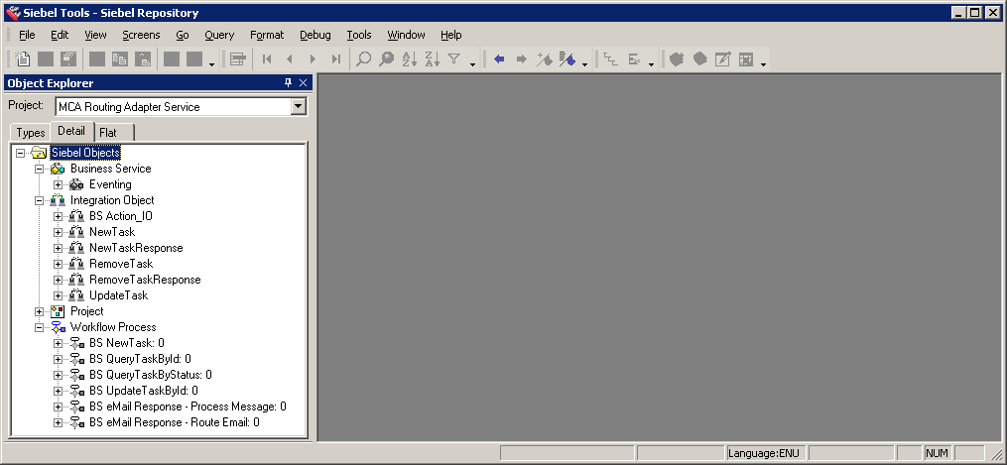Screen dimensions: 1007x465
Task: Click the NUM indicator in status bar
Action: tap(937, 453)
